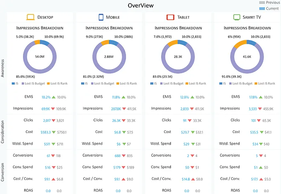Click Smart TV current Impressions value 3,533
This screenshot has height=194, width=281.
click(x=252, y=109)
